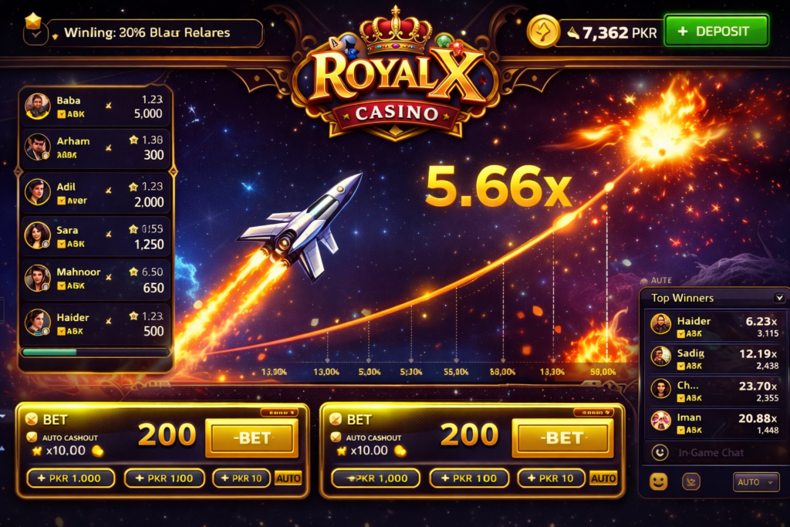Add PKR 100 in right bet panel
The width and height of the screenshot is (790, 527).
469,478
